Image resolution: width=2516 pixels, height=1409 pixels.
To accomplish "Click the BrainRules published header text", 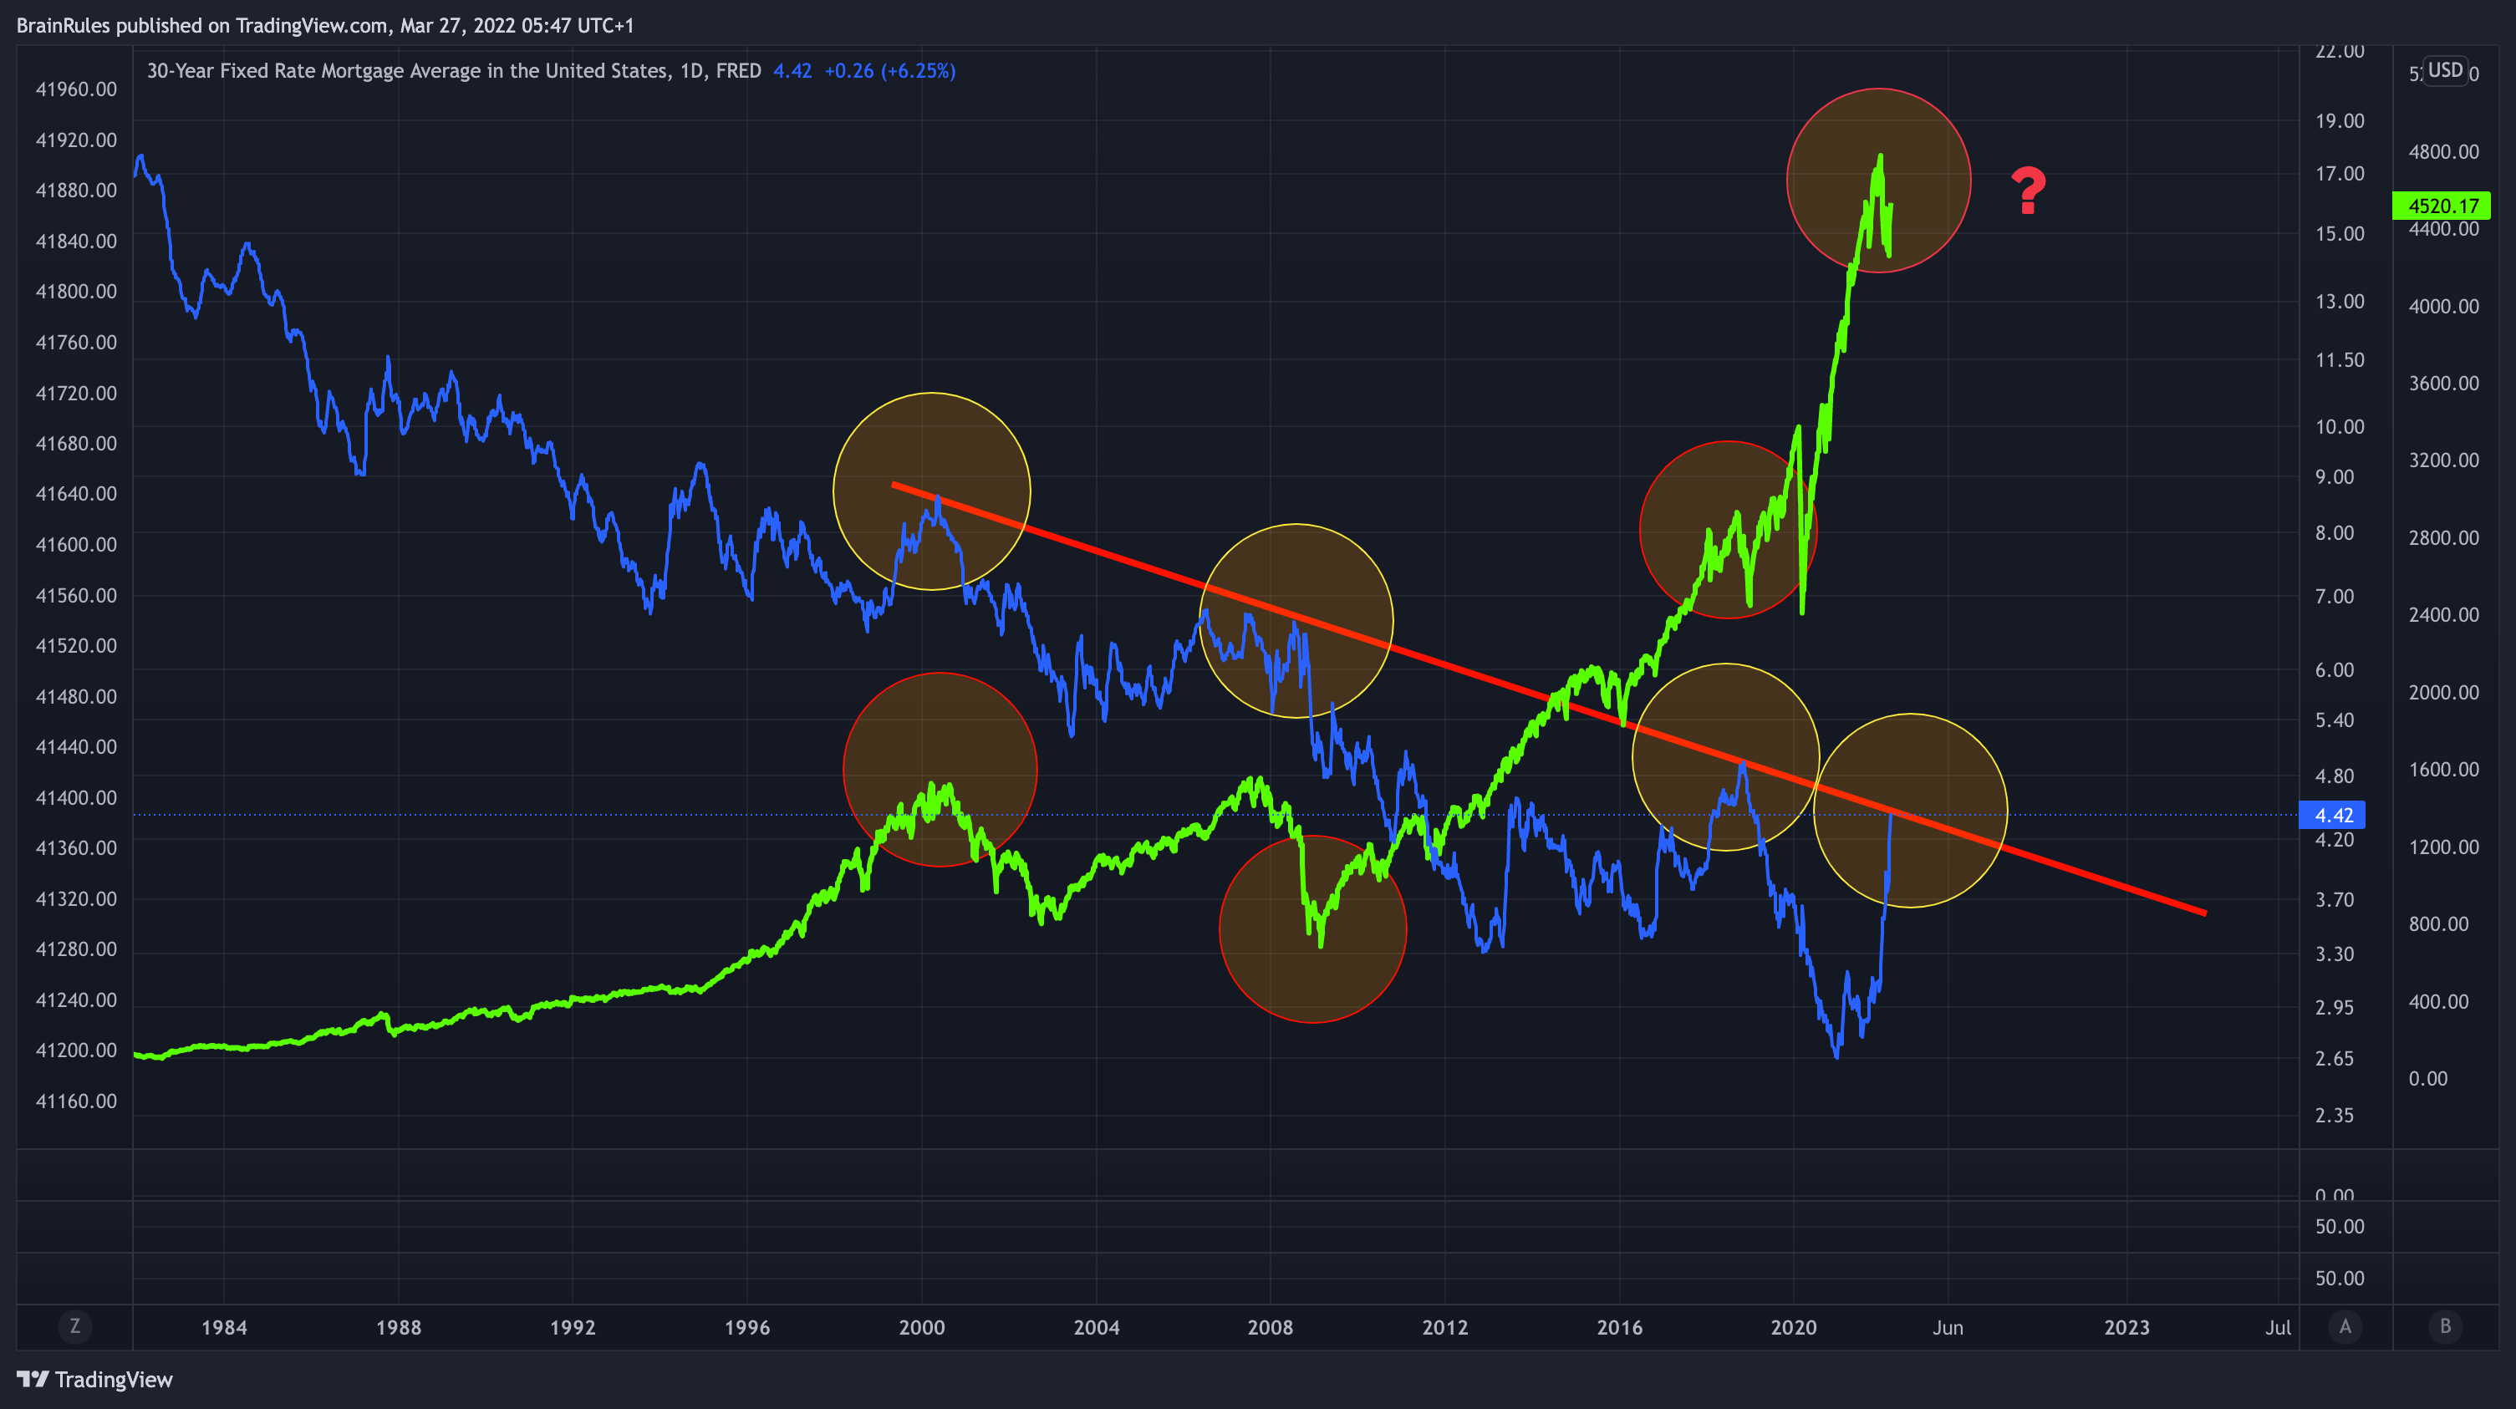I will coord(325,25).
